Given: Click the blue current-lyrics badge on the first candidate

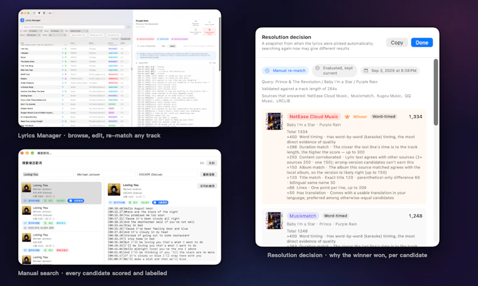Looking at the screenshot, I should (x=76, y=201).
